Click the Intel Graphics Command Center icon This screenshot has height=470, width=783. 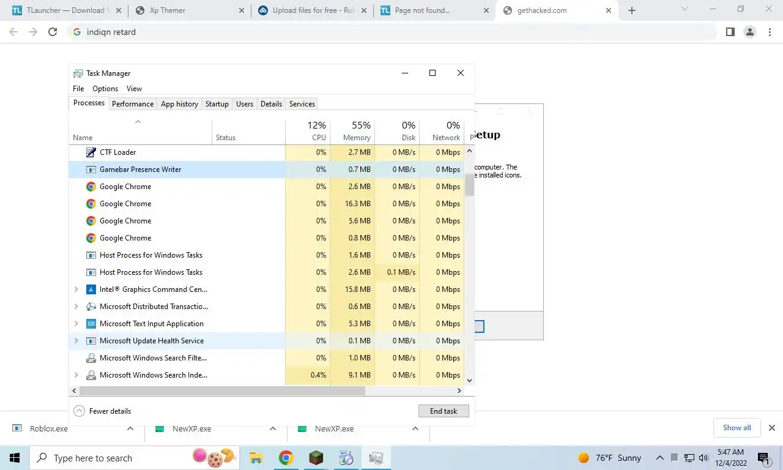[91, 289]
